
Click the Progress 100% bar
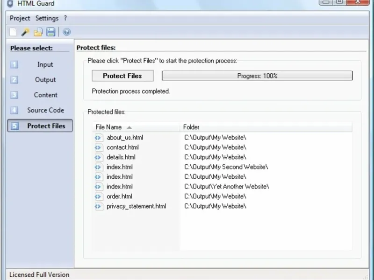(x=257, y=76)
